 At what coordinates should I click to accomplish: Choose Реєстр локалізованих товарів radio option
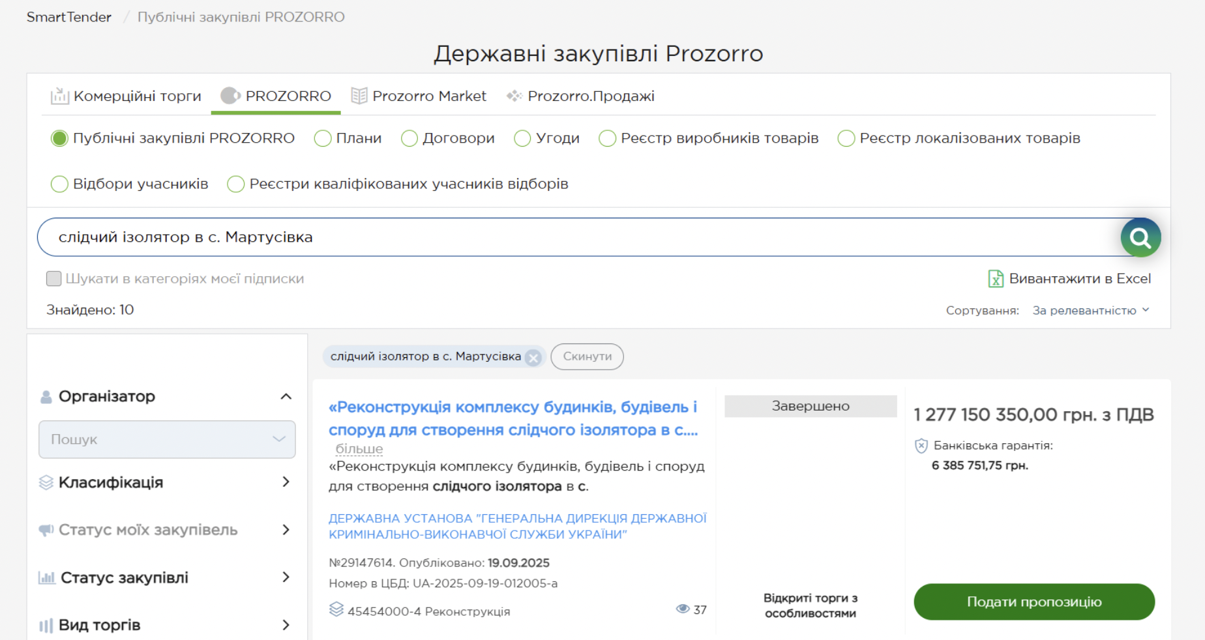tap(846, 138)
